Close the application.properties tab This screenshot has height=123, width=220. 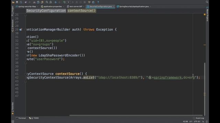pyautogui.click(x=63, y=6)
